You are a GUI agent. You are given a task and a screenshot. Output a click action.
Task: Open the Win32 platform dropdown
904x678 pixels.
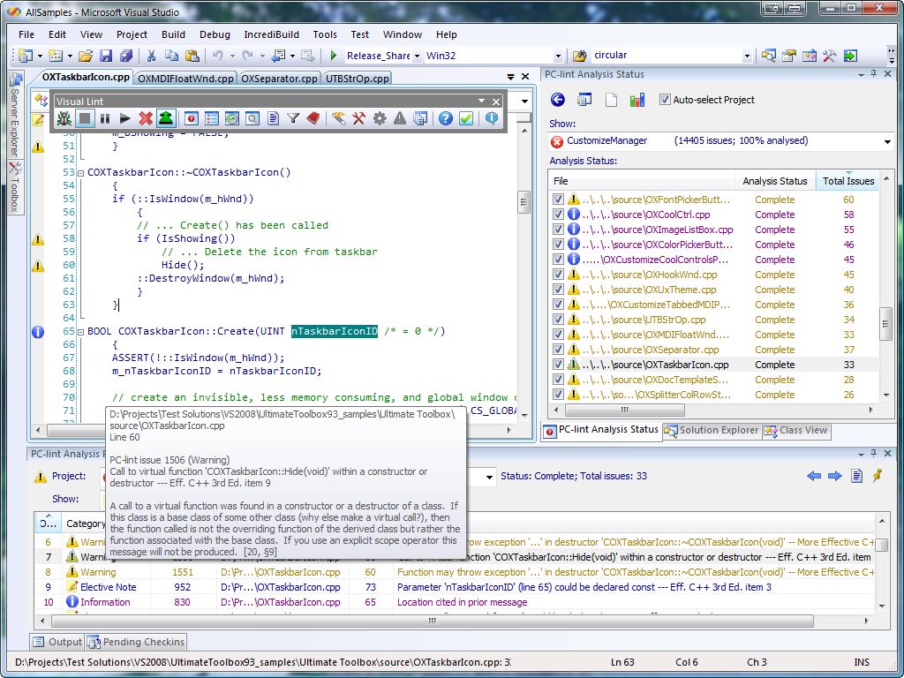coord(558,56)
